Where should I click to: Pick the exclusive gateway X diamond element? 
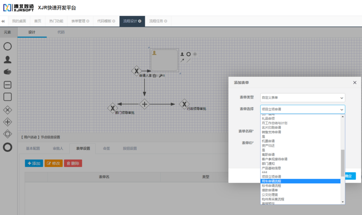pos(8,110)
